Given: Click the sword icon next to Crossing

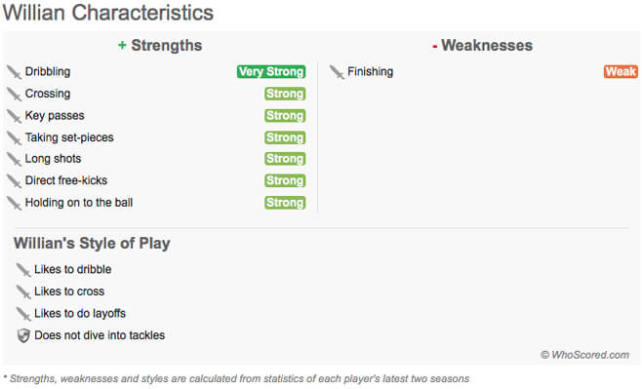Looking at the screenshot, I should tap(14, 94).
